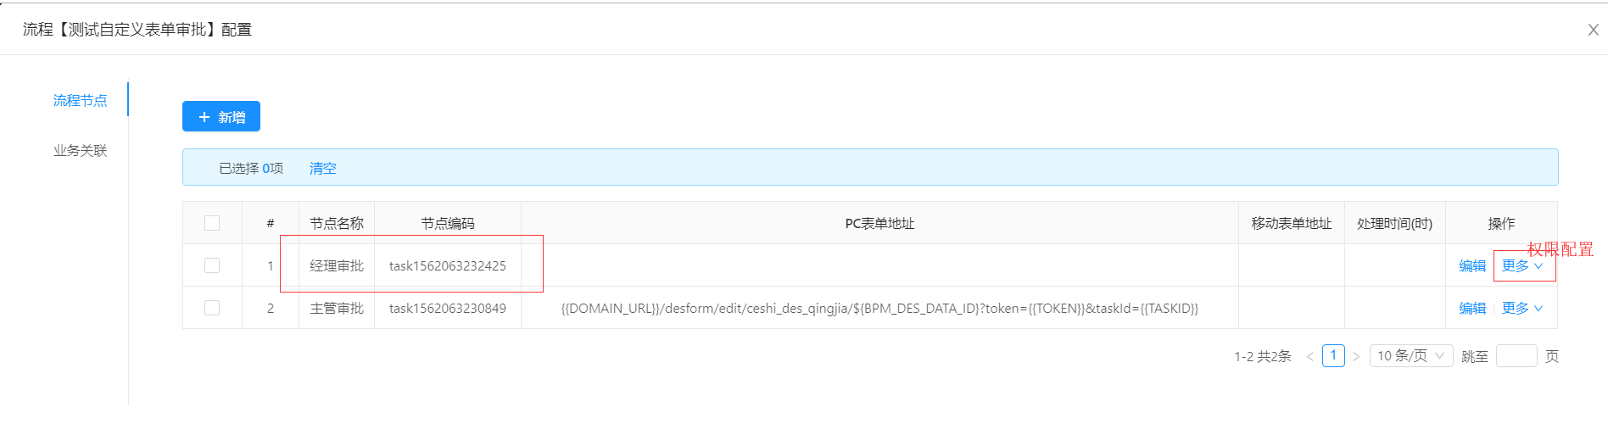Screen dimensions: 1608x435
Task: Click the node code task1562063232425
Action: click(448, 265)
